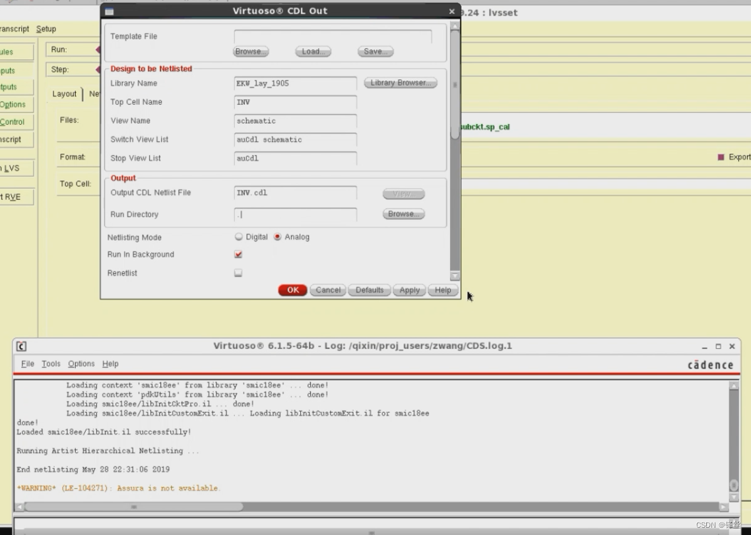This screenshot has width=751, height=535.
Task: Select Analog netlisting mode
Action: point(277,237)
